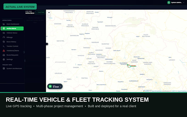
Task: Open the CARTO attribution link
Action: coord(174,91)
